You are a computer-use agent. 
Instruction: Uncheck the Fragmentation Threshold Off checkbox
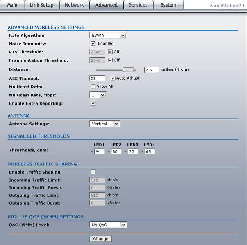[x=110, y=60]
